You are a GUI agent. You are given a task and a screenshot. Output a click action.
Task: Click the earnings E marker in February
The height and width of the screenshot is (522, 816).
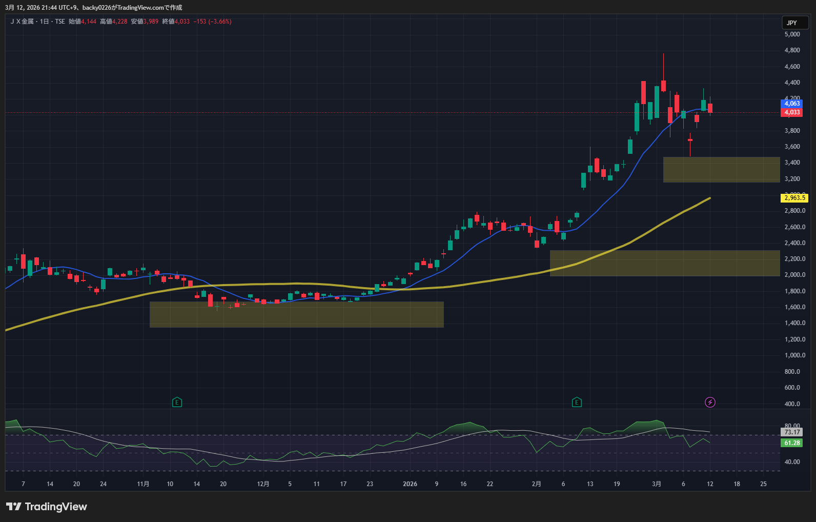[x=577, y=403]
